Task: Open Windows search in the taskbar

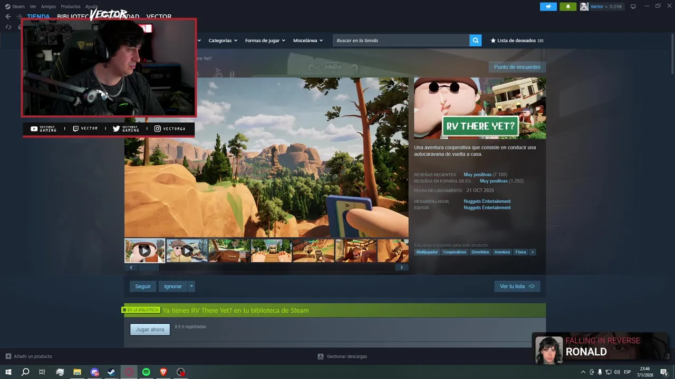Action: coord(25,372)
